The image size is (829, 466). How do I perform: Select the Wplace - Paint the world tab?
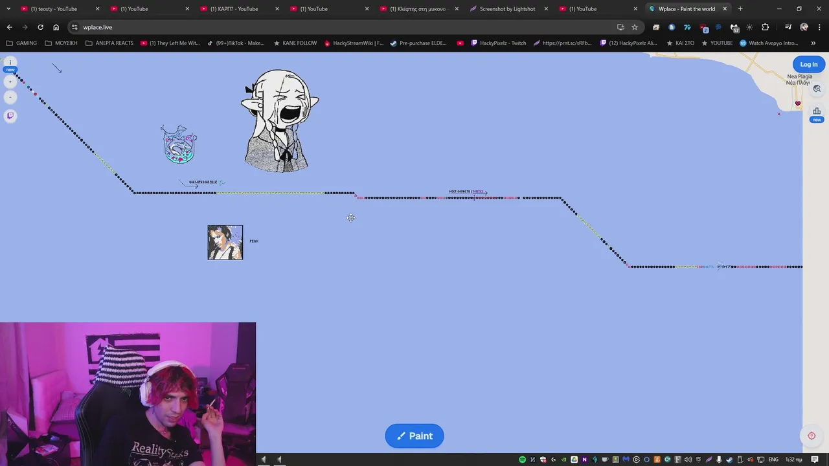pos(688,8)
